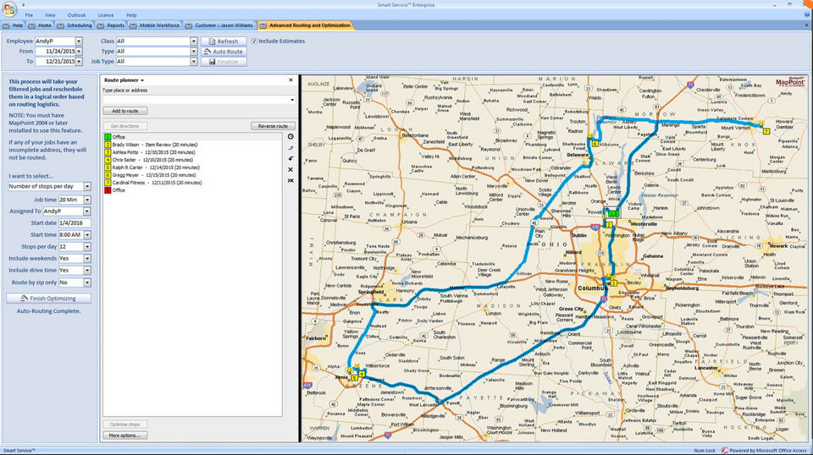
Task: Click the clock schedule stop icon
Action: click(290, 137)
